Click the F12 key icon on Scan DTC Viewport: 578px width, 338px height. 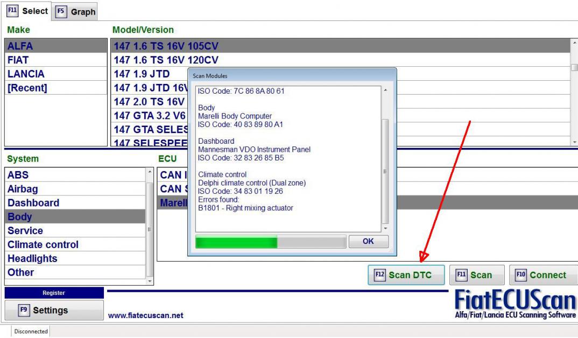379,274
